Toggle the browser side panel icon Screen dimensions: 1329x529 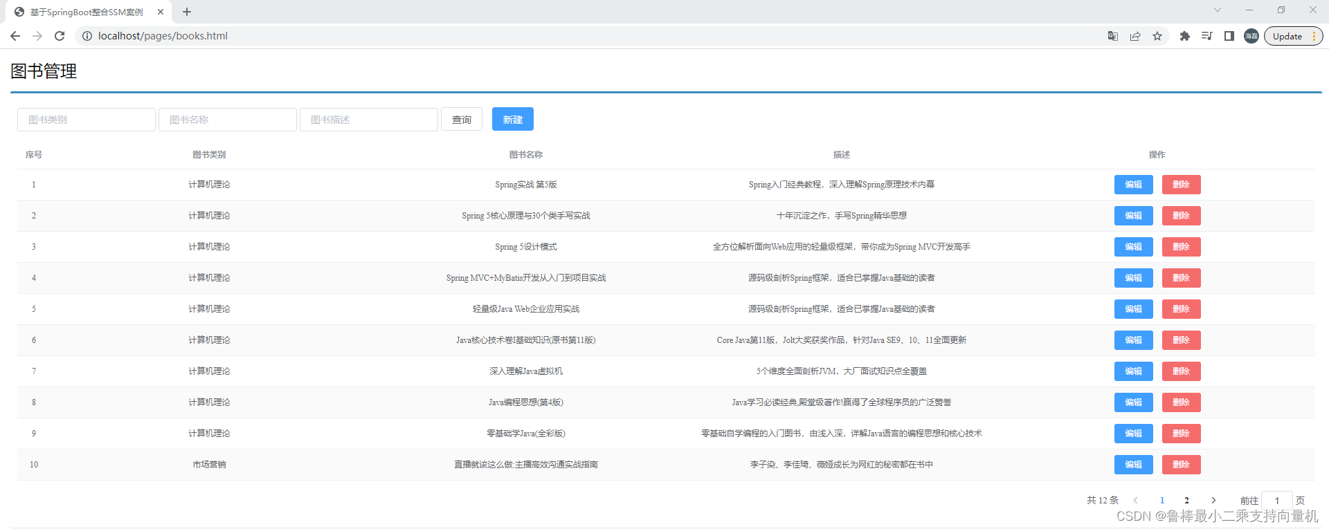pyautogui.click(x=1229, y=36)
